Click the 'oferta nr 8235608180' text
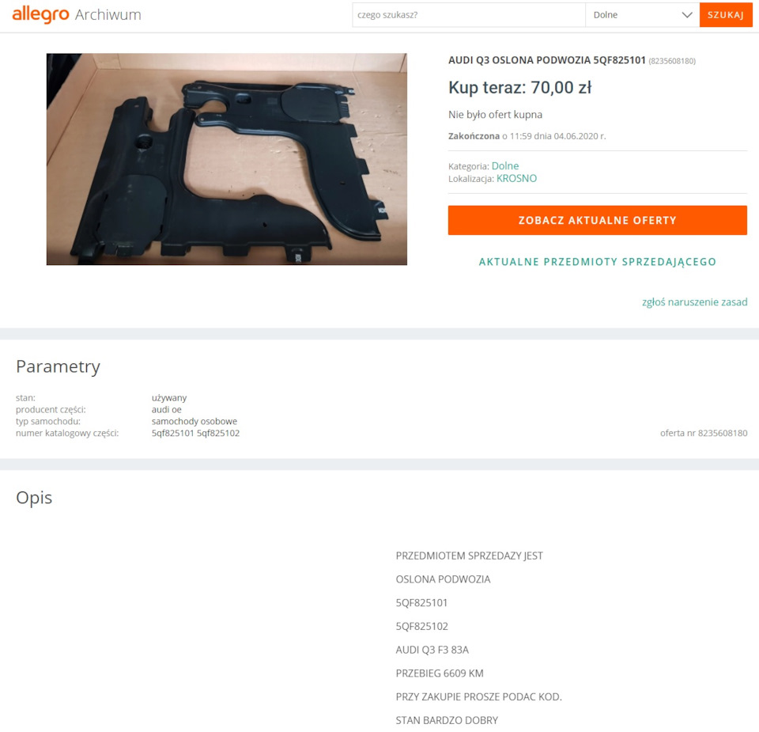The width and height of the screenshot is (759, 732). pyautogui.click(x=704, y=433)
